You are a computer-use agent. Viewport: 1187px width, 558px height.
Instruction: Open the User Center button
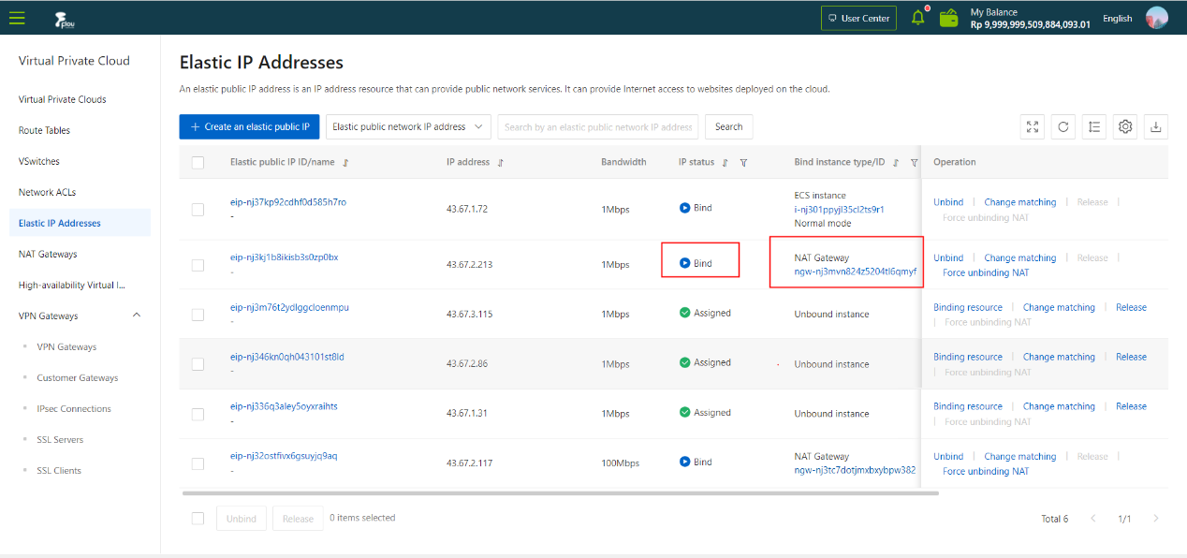coord(858,18)
